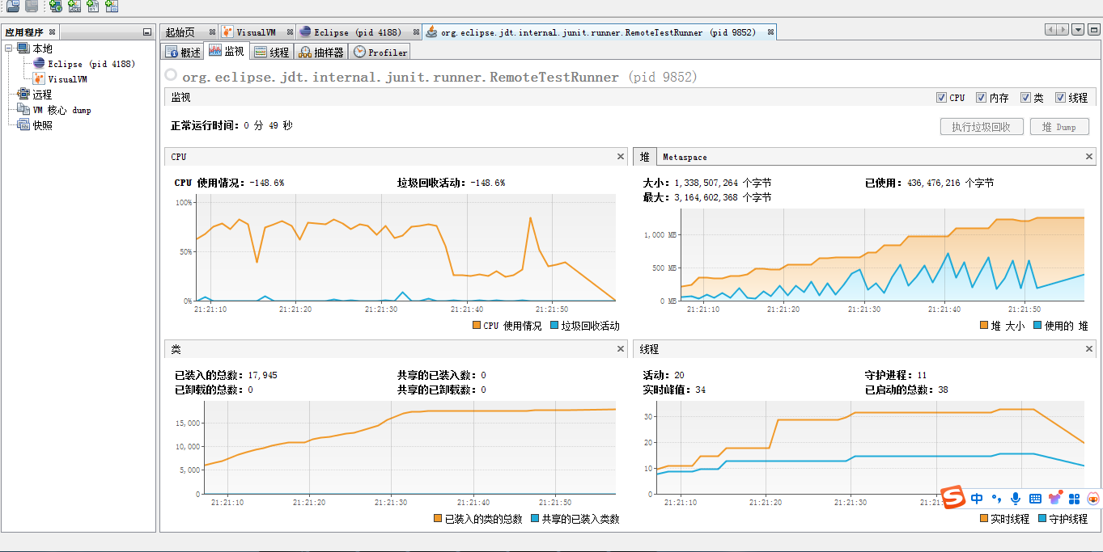Select the 堆 heap chart tab
Viewport: 1103px width, 552px height.
(x=644, y=157)
